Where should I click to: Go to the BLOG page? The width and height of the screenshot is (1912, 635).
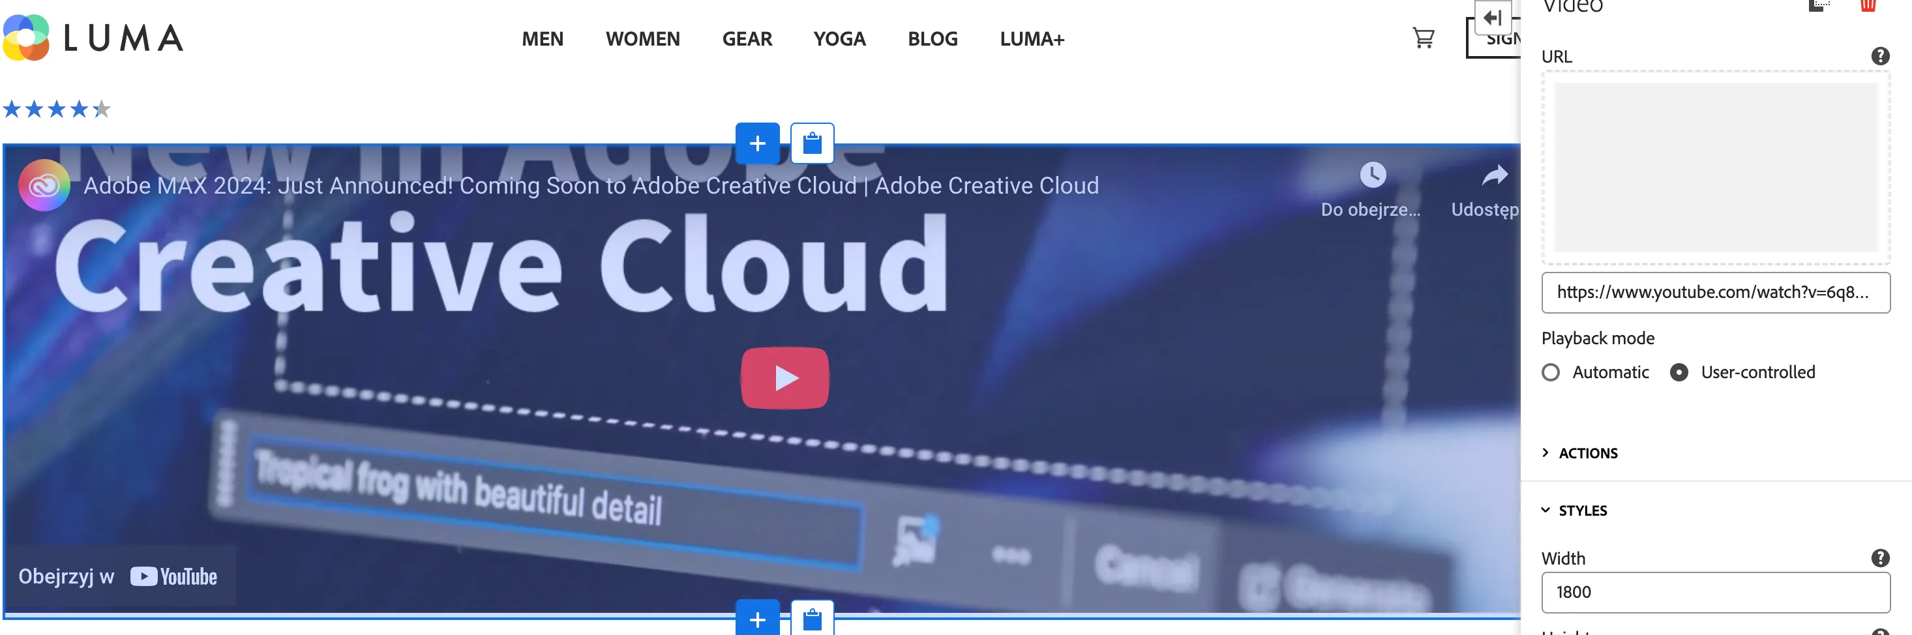point(933,38)
